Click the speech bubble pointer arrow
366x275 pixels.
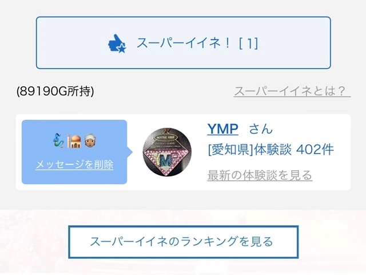(x=130, y=152)
